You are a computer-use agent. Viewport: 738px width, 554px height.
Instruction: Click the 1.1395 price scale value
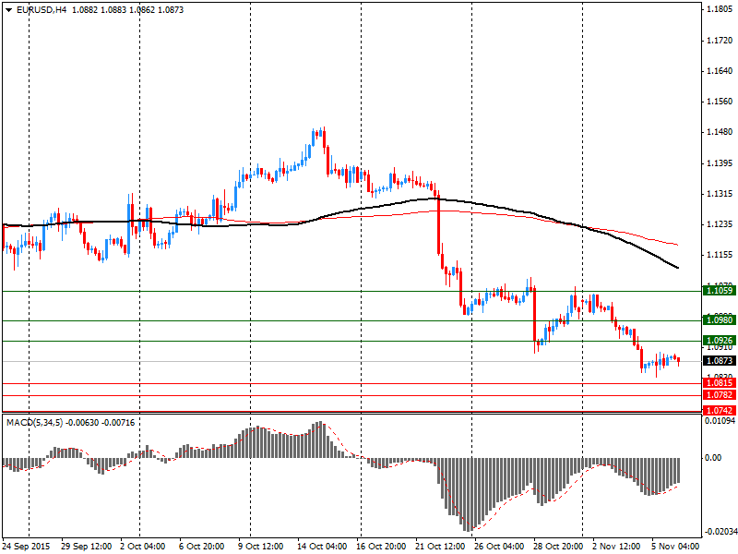(720, 163)
